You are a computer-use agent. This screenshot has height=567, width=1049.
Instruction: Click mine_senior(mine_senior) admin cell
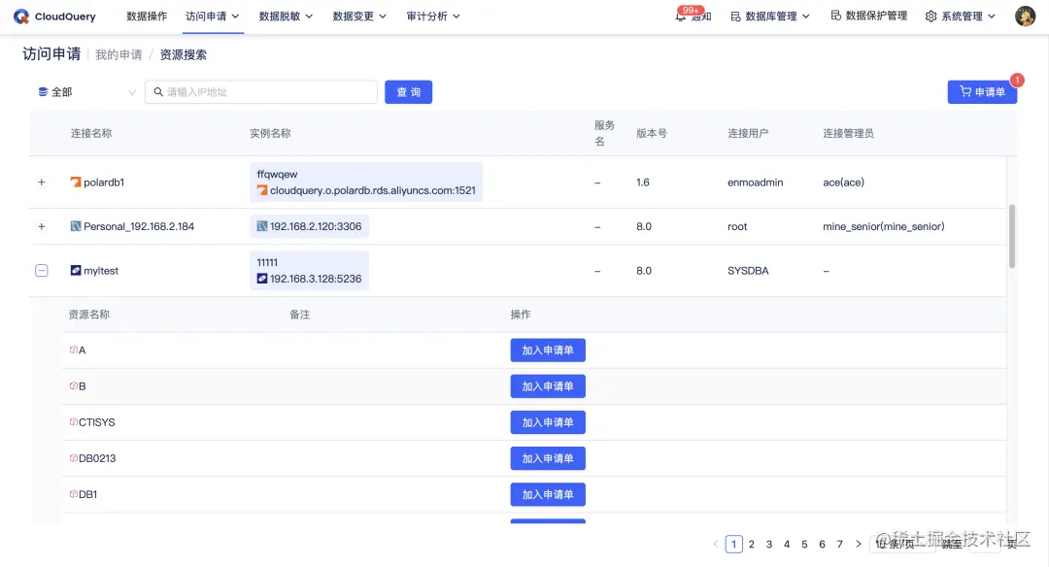884,226
